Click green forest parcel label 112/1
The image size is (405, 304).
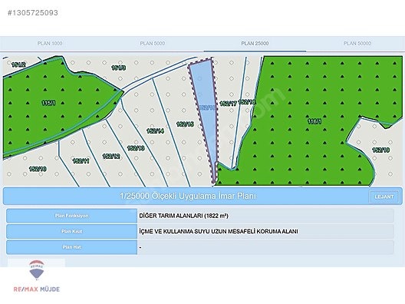tap(48, 103)
